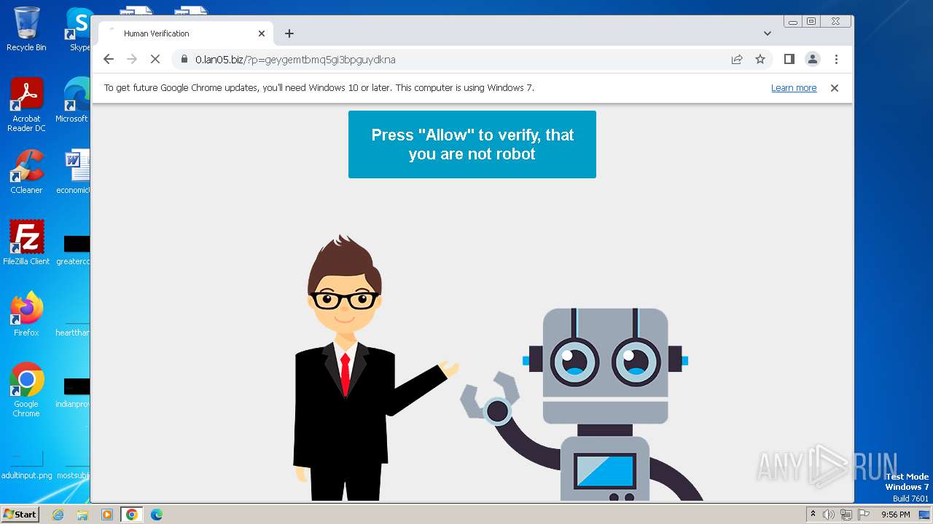933x524 pixels.
Task: Open Action Center flag icon
Action: [864, 515]
